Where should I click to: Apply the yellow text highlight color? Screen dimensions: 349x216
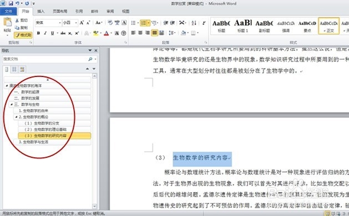tap(95, 33)
